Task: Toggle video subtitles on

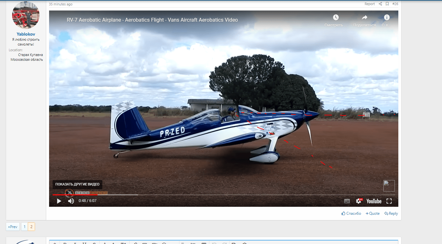Action: click(347, 201)
